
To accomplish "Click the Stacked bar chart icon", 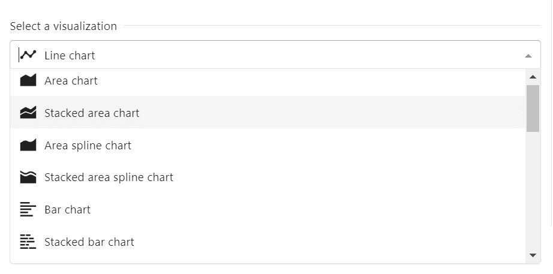I will click(28, 242).
